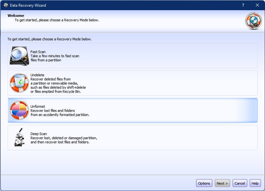Viewport: 265px width, 191px height.
Task: Click the Cancel button
Action: coord(240,183)
